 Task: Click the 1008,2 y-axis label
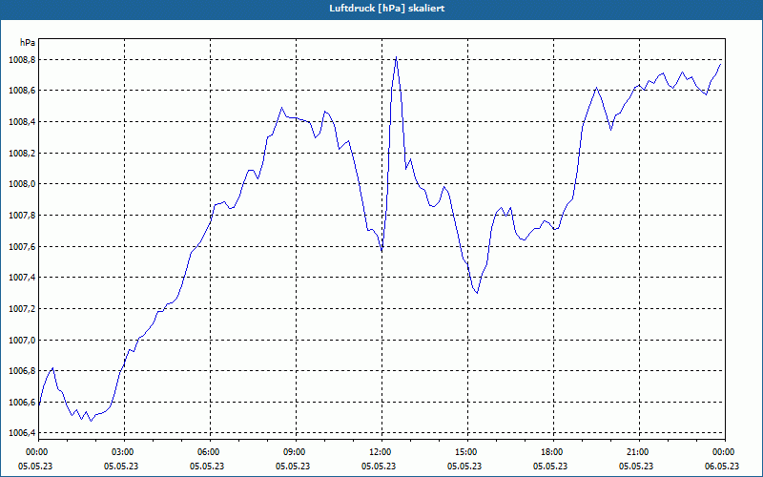click(22, 153)
